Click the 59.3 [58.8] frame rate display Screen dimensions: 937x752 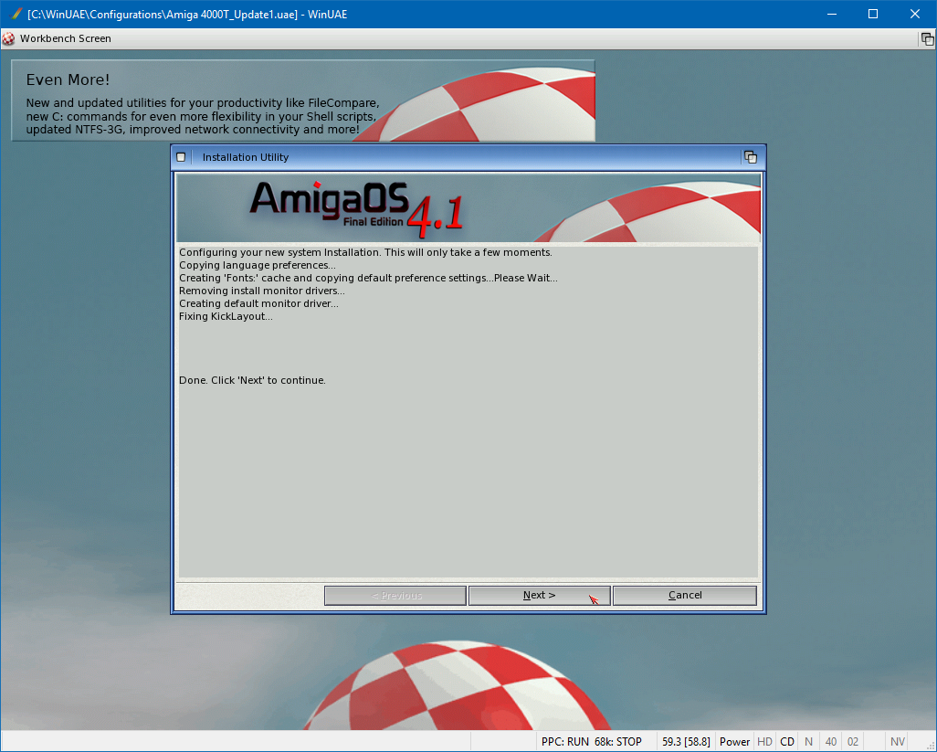686,742
